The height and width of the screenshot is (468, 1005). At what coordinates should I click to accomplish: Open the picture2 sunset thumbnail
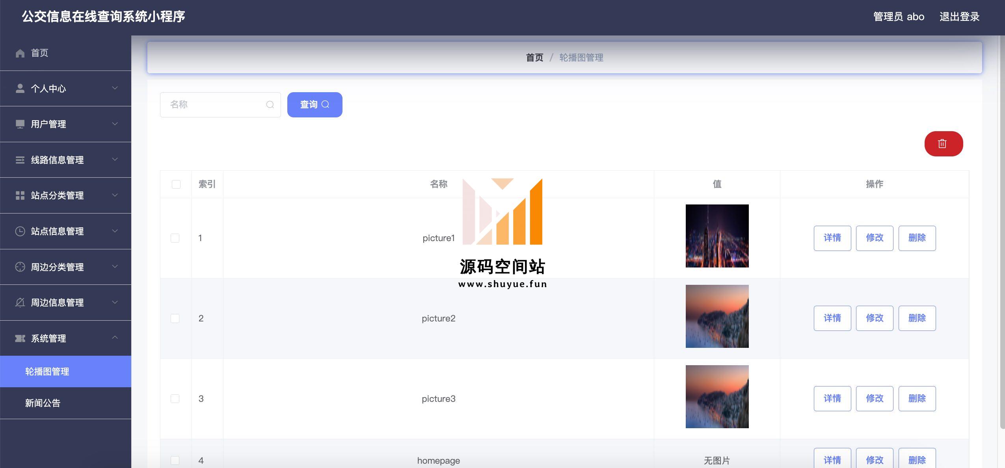tap(717, 316)
